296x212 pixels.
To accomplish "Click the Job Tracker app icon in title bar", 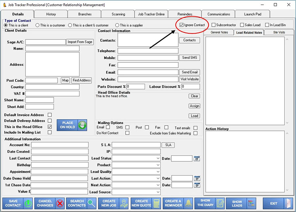I will pyautogui.click(x=5, y=5).
